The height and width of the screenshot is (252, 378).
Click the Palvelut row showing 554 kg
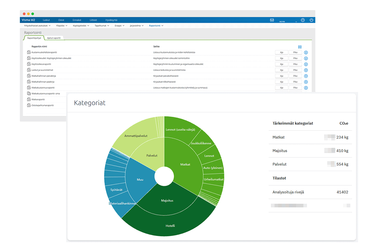click(x=310, y=164)
